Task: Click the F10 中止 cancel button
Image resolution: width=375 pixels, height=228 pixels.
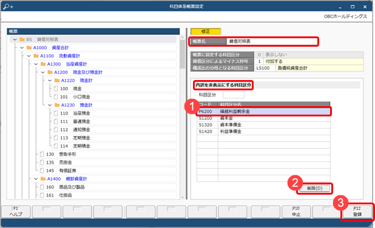Action: click(296, 212)
